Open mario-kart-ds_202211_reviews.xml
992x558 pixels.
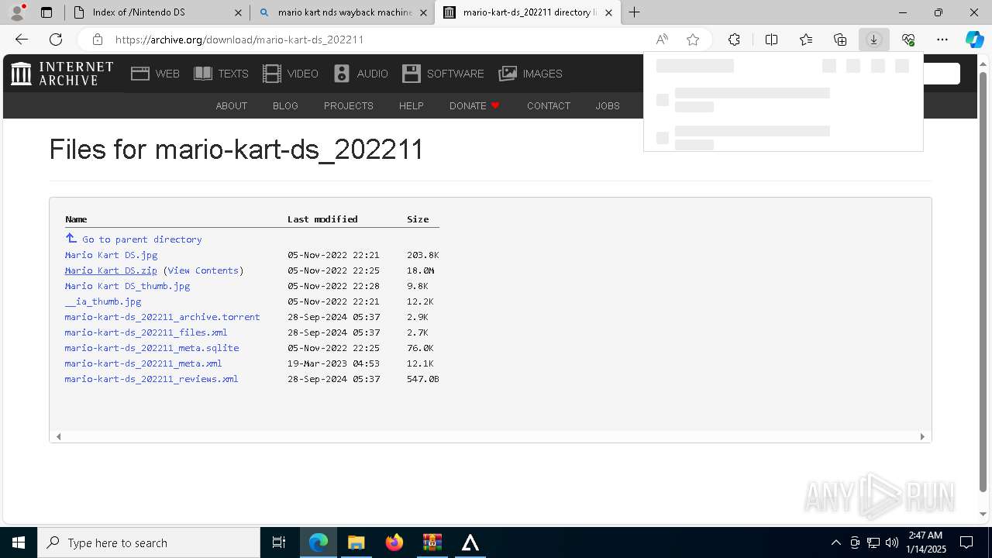pos(151,379)
